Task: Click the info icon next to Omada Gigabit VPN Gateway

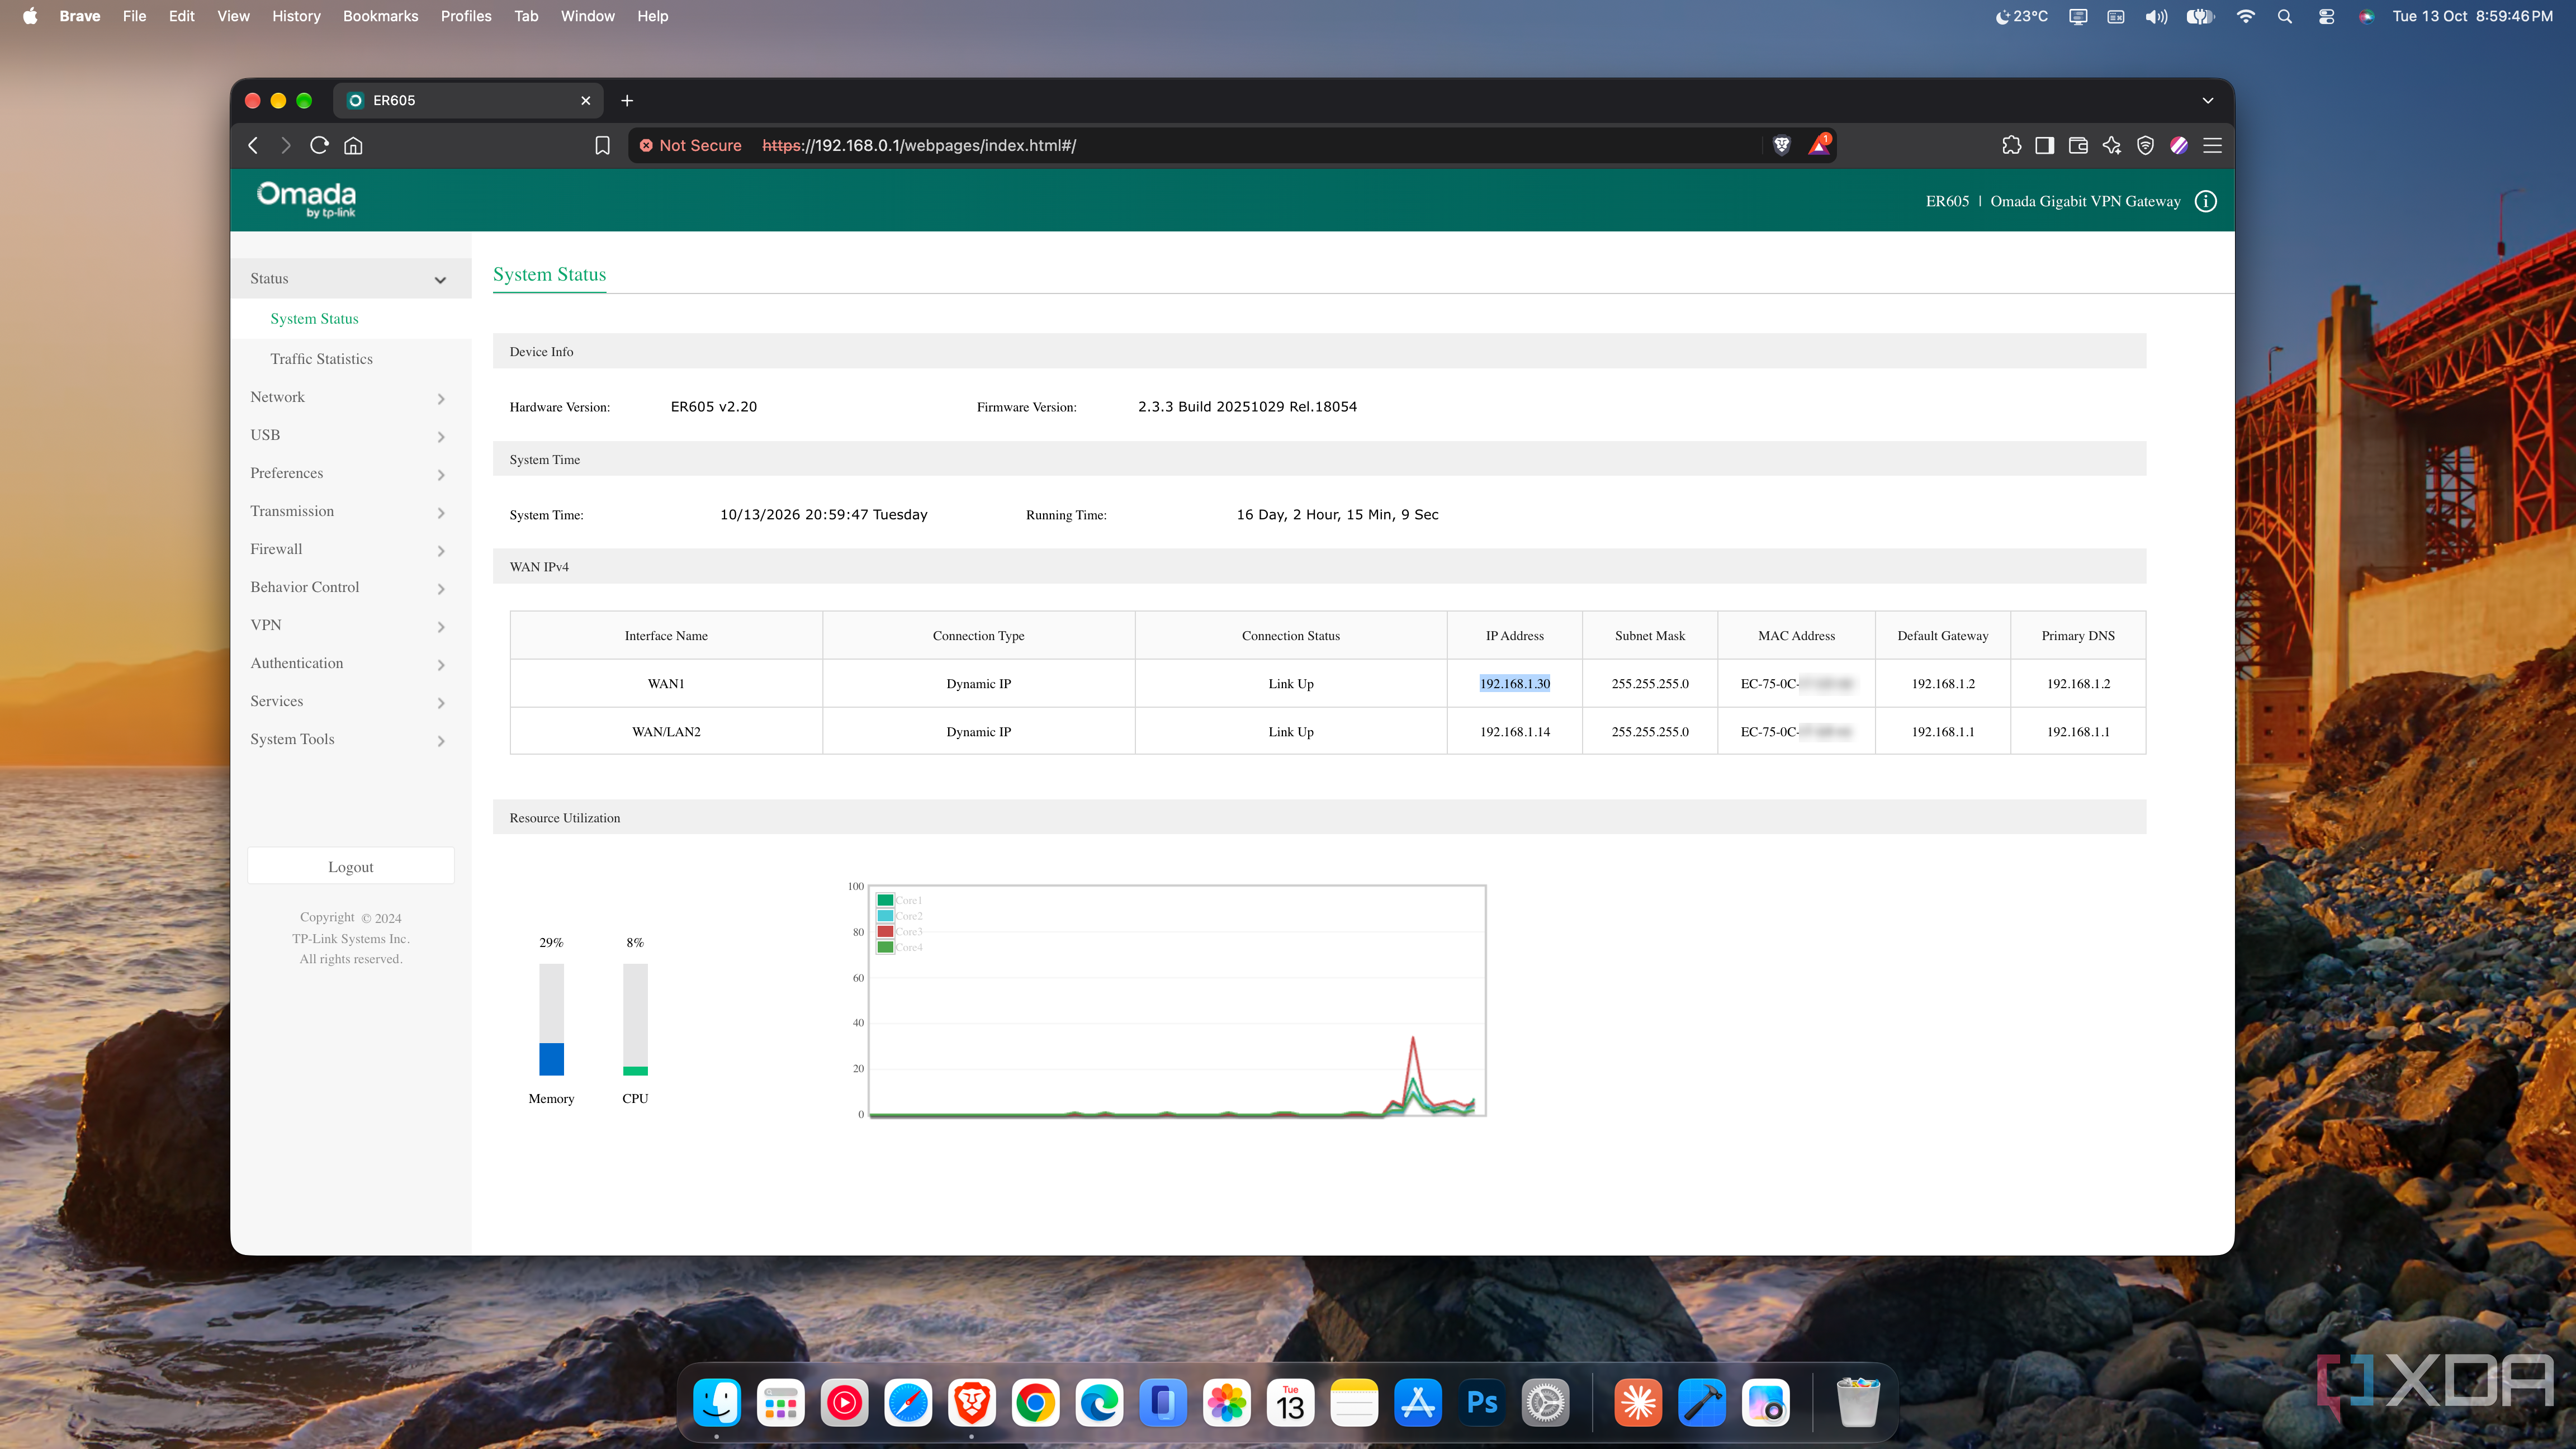Action: point(2205,201)
